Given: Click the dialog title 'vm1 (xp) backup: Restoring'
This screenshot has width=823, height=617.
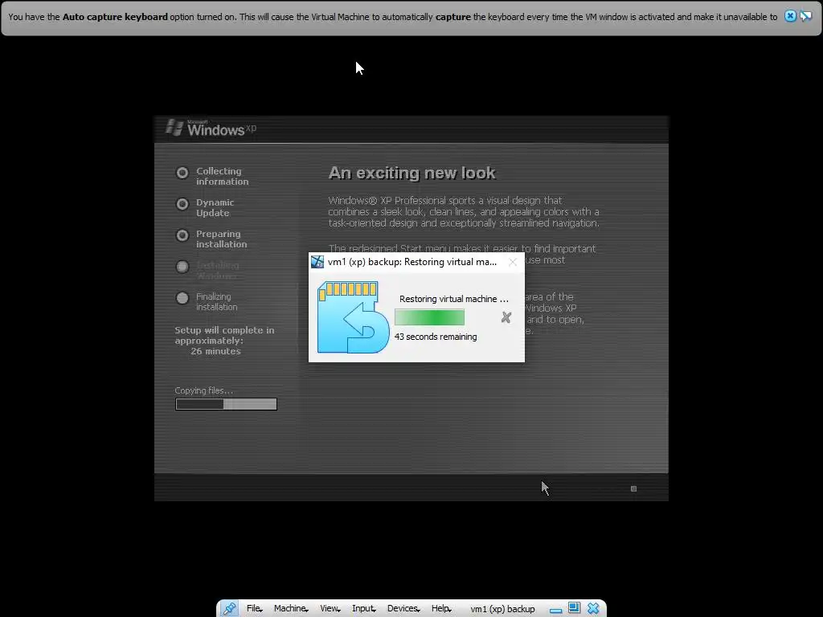Looking at the screenshot, I should 412,262.
